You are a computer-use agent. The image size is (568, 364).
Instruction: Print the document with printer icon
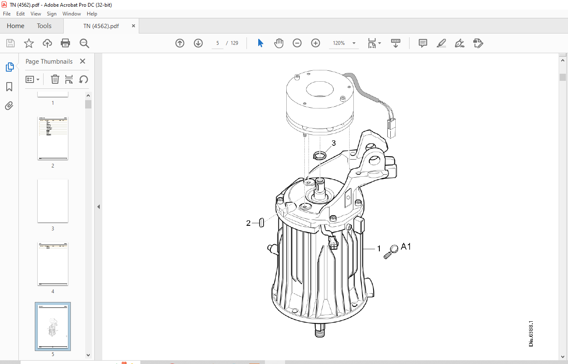click(x=65, y=43)
